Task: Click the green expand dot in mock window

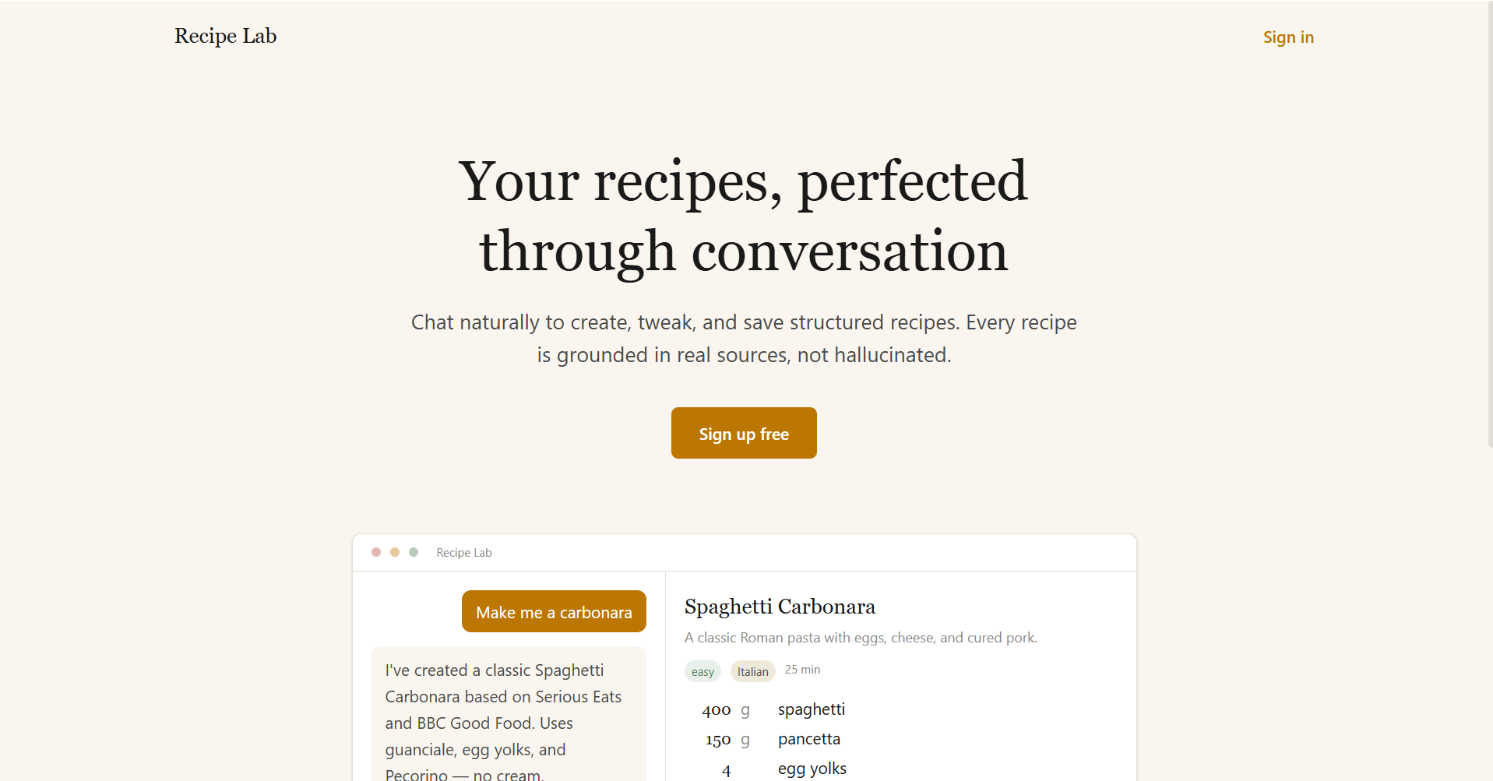Action: (413, 551)
